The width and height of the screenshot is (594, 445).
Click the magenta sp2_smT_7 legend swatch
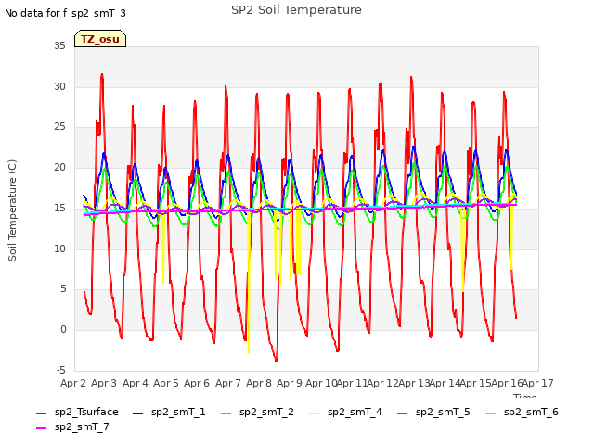click(41, 428)
